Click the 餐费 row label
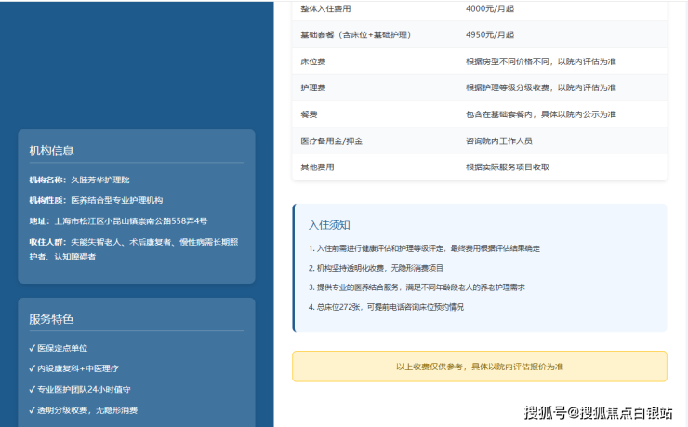This screenshot has height=427, width=688. coord(309,114)
